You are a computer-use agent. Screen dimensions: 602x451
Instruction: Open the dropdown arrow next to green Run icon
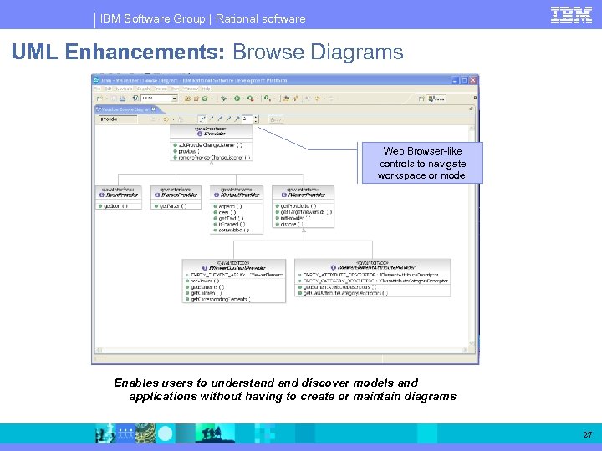(x=244, y=99)
